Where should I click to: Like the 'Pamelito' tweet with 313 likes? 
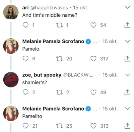[x=93, y=126]
